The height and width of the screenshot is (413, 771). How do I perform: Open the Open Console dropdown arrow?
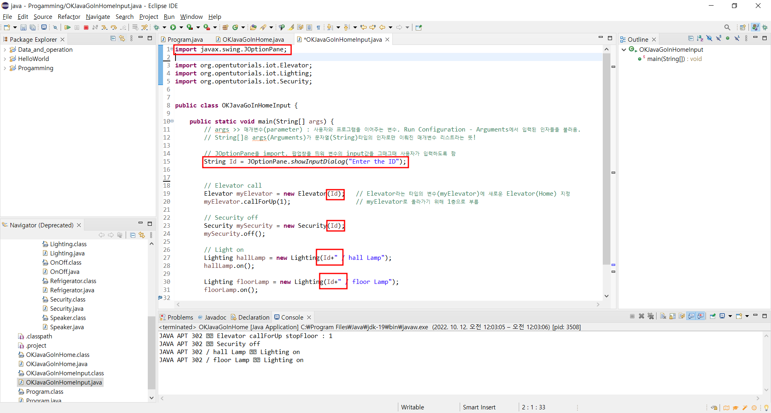click(747, 316)
